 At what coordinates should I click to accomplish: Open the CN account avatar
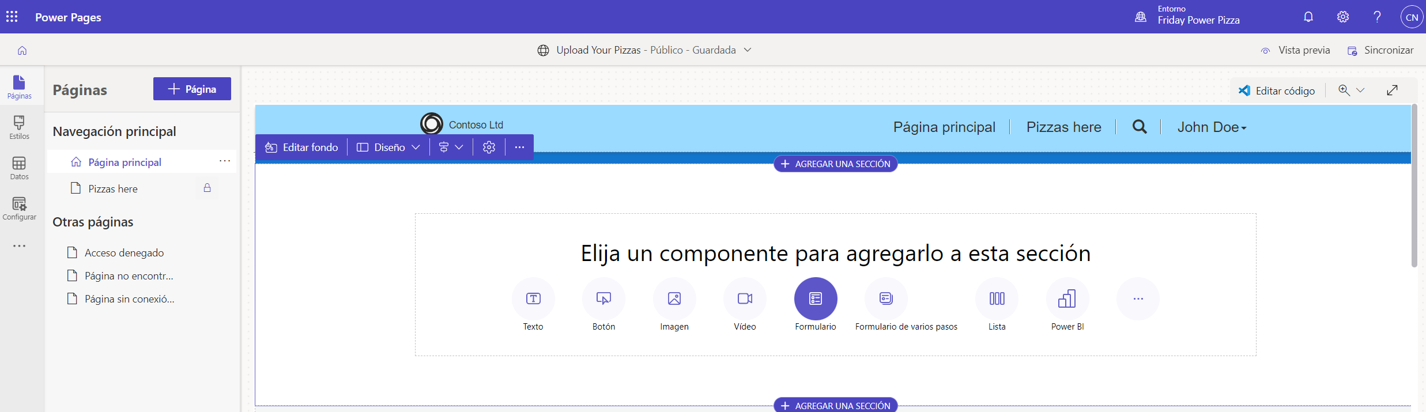1412,17
